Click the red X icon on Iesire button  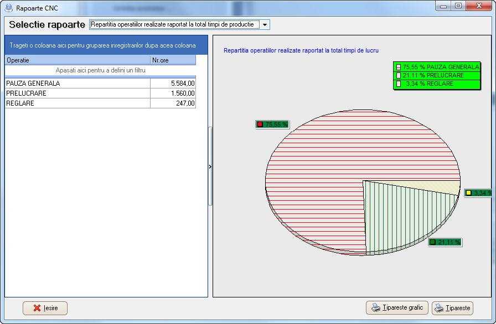pyautogui.click(x=37, y=308)
